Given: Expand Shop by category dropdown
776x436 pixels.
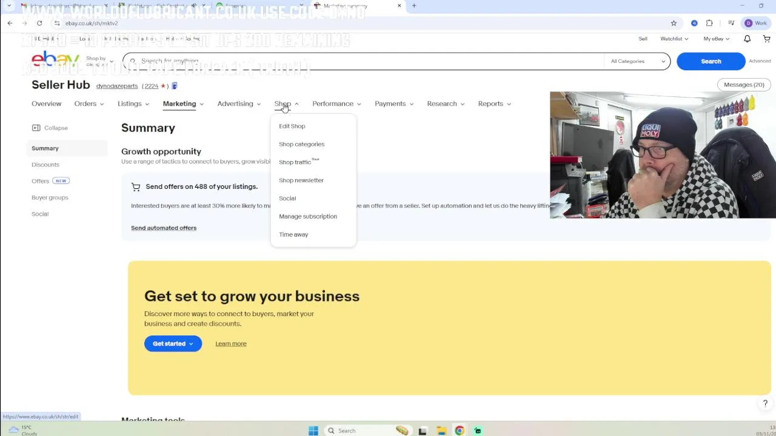Looking at the screenshot, I should point(99,61).
